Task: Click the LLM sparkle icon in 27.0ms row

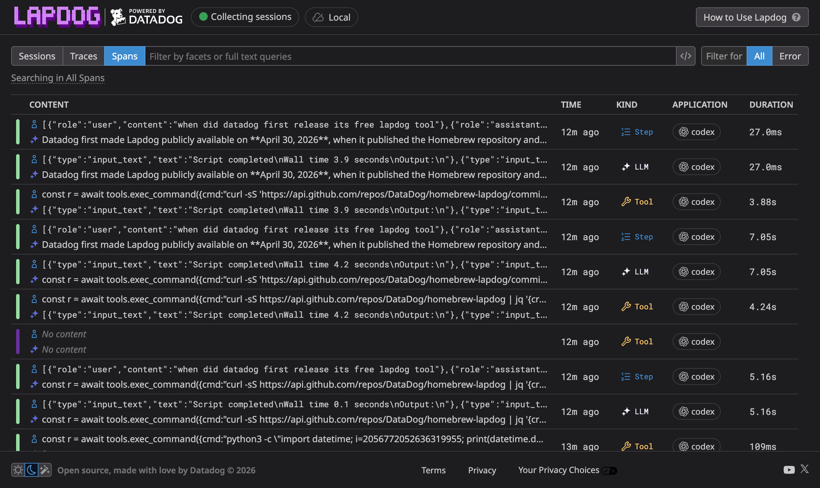Action: [626, 167]
